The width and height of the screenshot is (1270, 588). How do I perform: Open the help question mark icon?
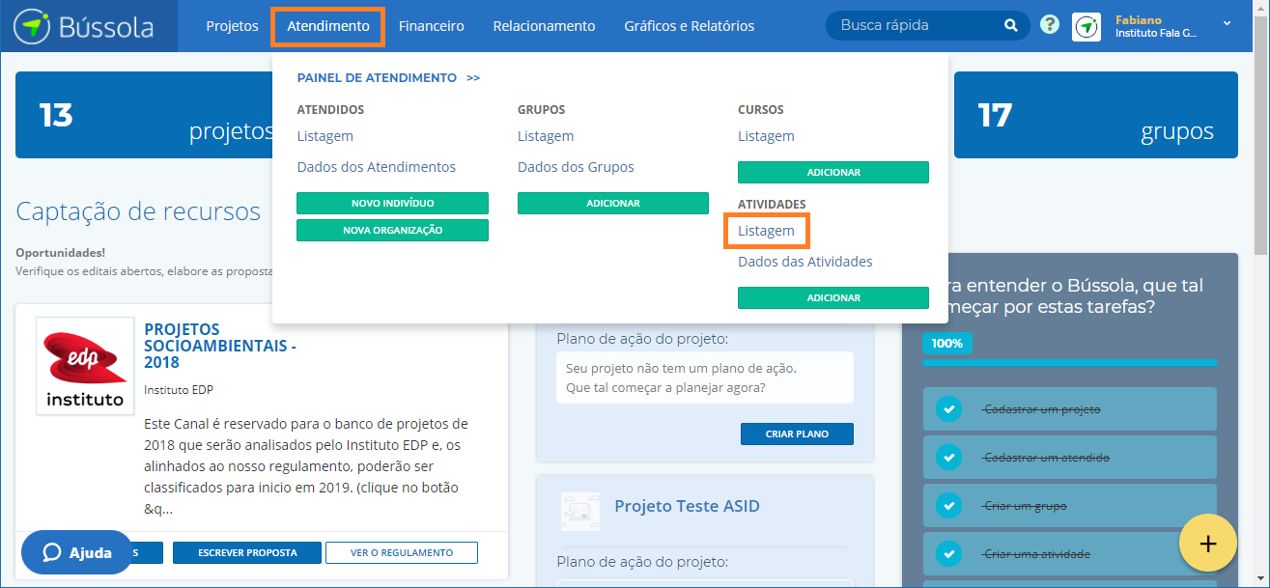1050,26
